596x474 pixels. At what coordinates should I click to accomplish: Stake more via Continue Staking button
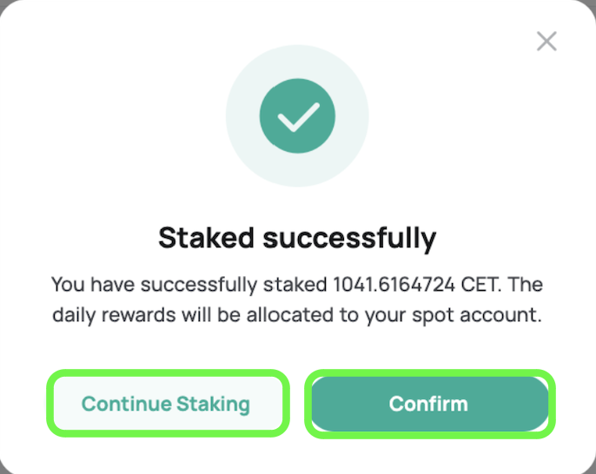click(x=168, y=404)
